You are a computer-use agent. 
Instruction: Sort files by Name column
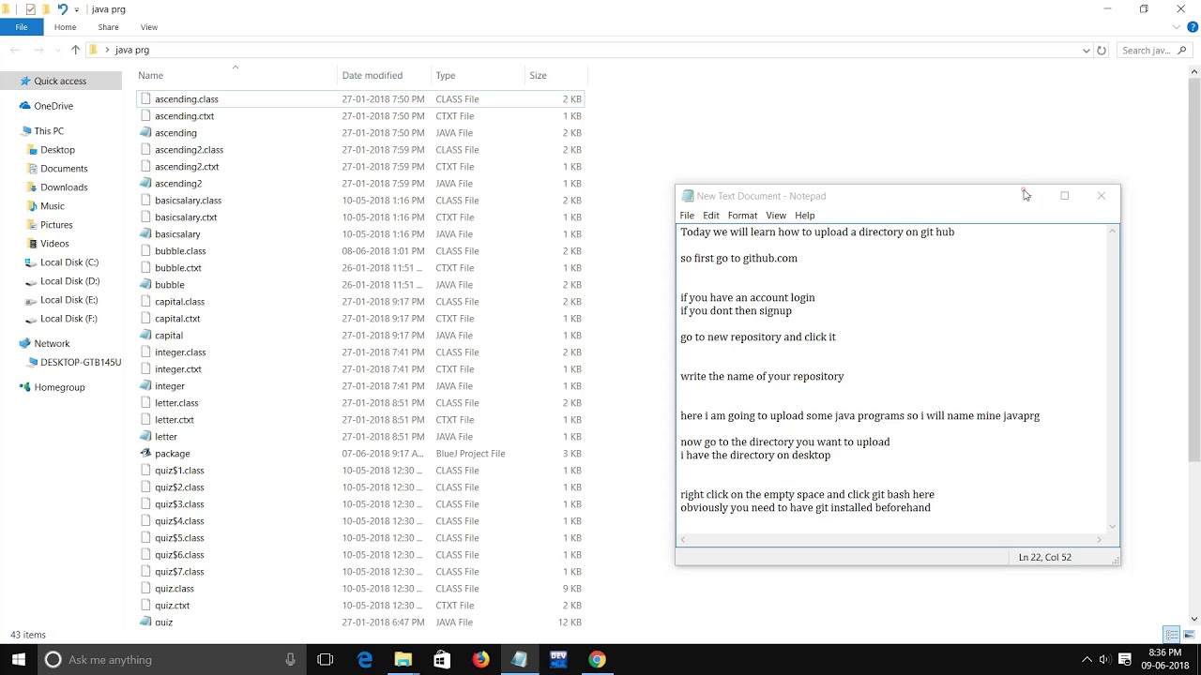[x=236, y=75]
